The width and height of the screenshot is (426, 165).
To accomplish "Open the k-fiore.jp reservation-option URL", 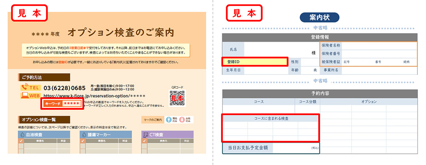I will (x=94, y=96).
